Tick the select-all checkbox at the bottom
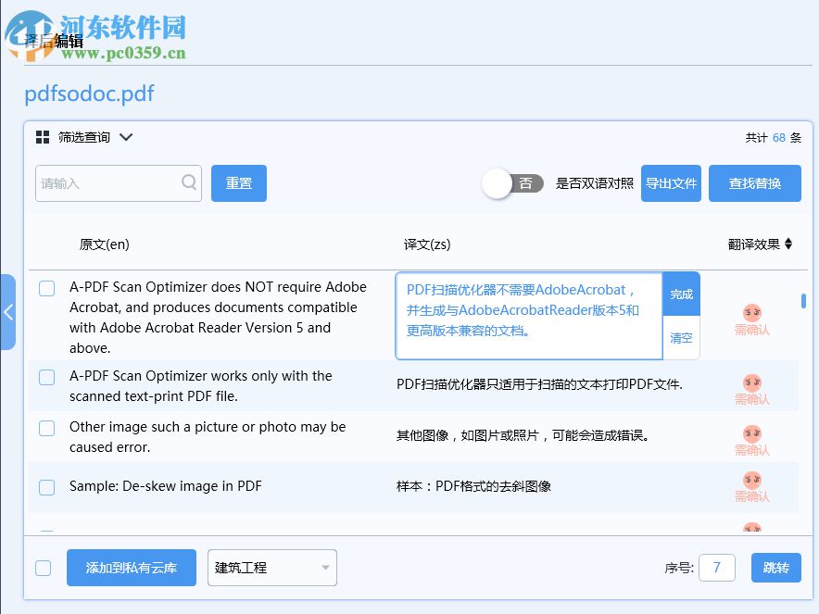819x614 pixels. [43, 568]
